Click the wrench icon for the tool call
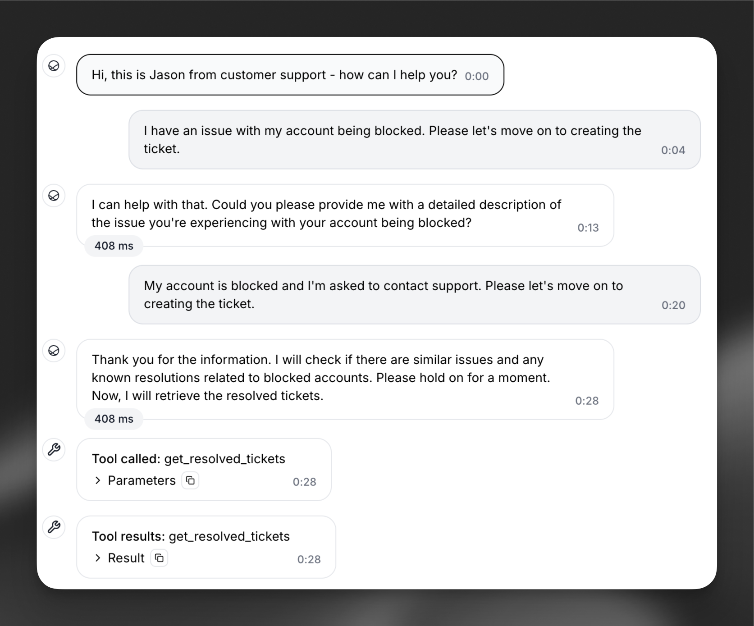 click(54, 449)
